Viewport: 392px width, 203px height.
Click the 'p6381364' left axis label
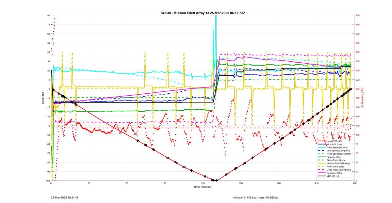43,98
